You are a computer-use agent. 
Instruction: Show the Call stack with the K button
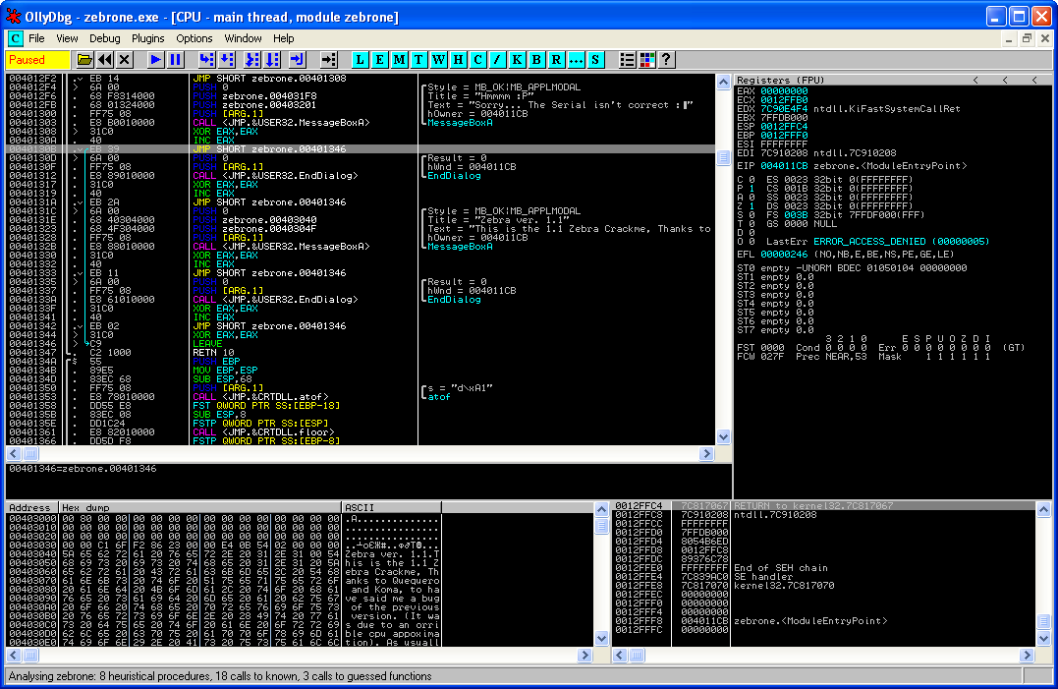click(517, 59)
